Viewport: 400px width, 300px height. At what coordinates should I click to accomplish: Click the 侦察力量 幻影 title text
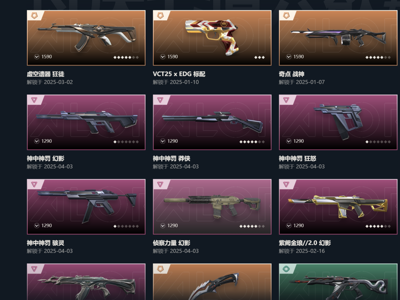click(171, 243)
